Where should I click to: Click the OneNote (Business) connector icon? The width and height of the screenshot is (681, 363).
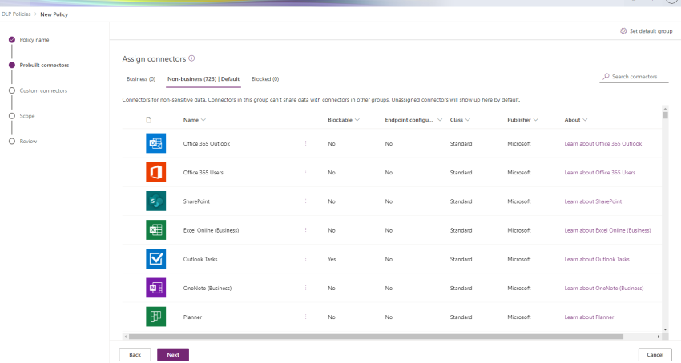[x=155, y=288]
